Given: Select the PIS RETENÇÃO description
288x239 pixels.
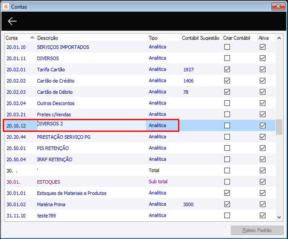Looking at the screenshot, I should 53,148.
